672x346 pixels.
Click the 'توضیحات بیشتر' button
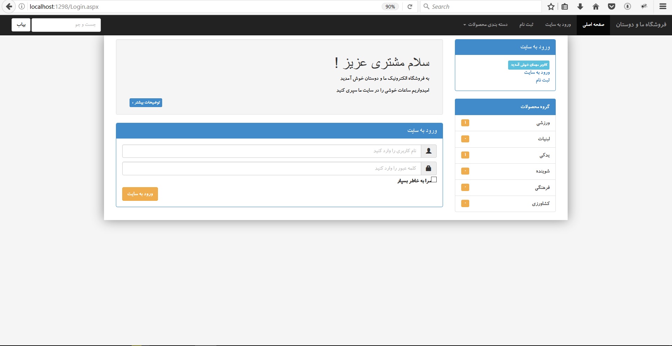pyautogui.click(x=146, y=103)
